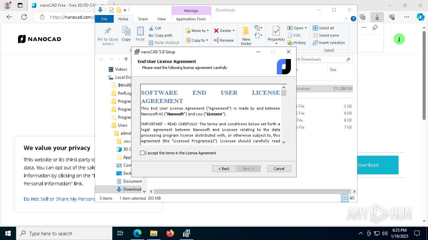
Task: Open the Copy to dropdown
Action: pyautogui.click(x=197, y=40)
